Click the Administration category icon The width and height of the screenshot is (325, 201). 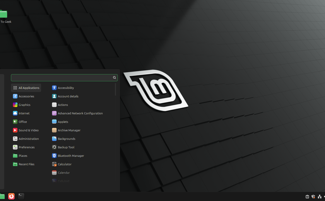pyautogui.click(x=15, y=139)
